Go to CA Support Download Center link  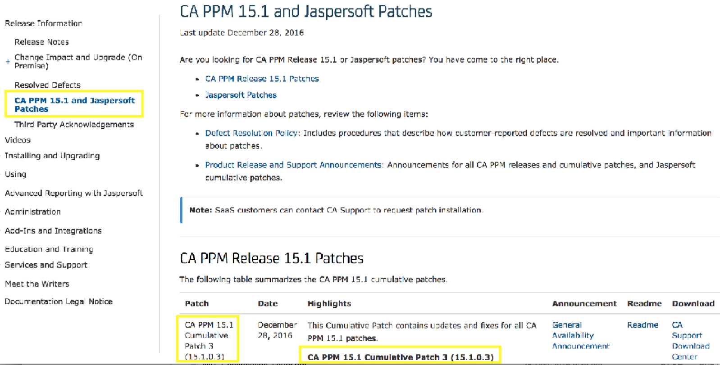point(691,341)
